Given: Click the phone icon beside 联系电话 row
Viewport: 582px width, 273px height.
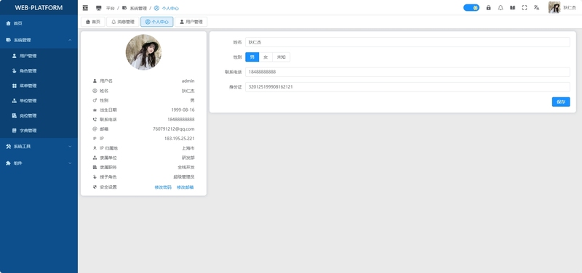Looking at the screenshot, I should pos(95,119).
